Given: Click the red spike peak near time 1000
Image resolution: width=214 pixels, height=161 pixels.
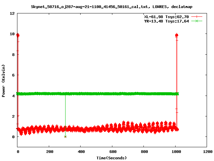Looking at the screenshot, I should tap(177, 35).
